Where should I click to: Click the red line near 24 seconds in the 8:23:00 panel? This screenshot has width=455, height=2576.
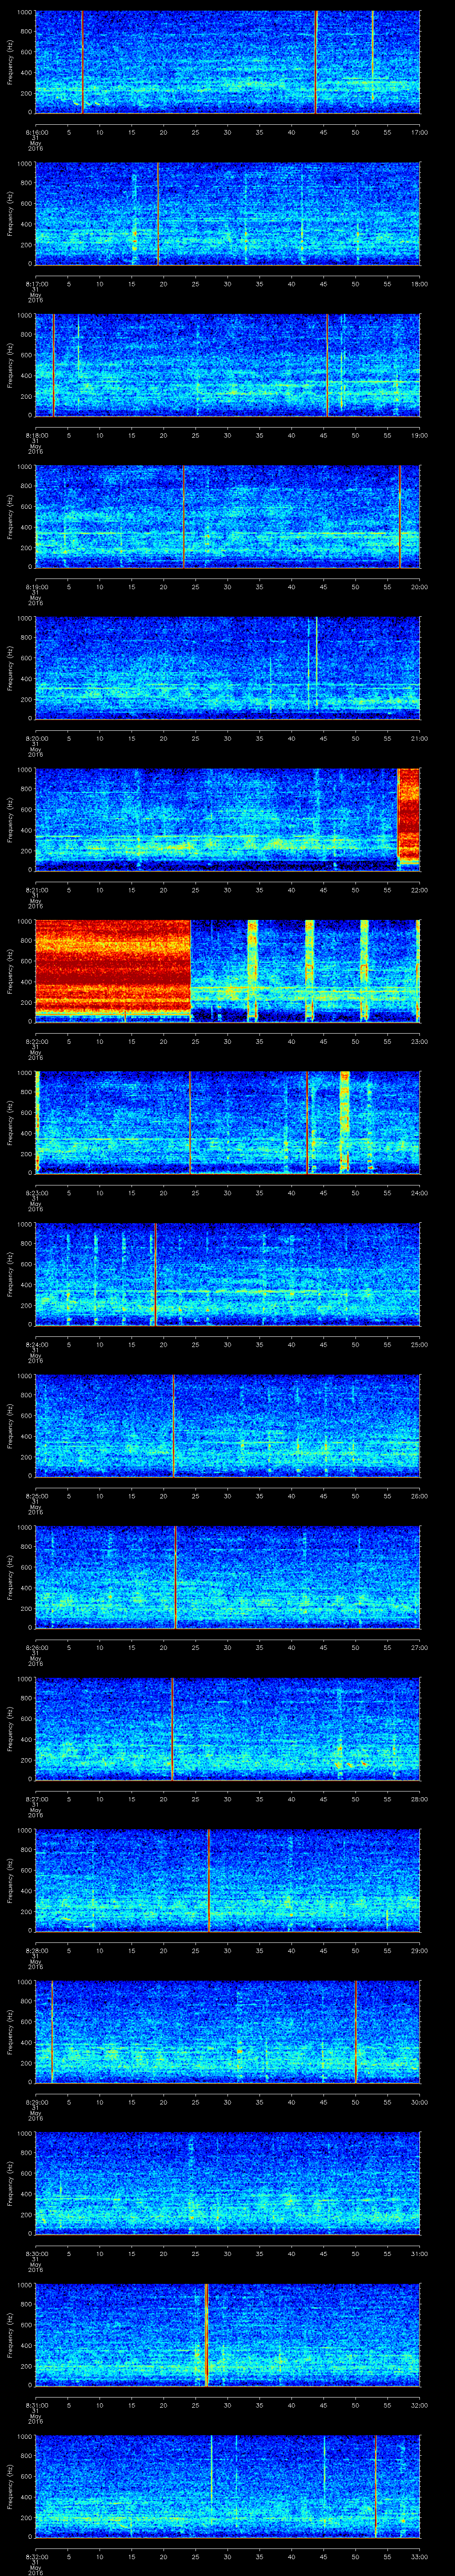pyautogui.click(x=190, y=1121)
